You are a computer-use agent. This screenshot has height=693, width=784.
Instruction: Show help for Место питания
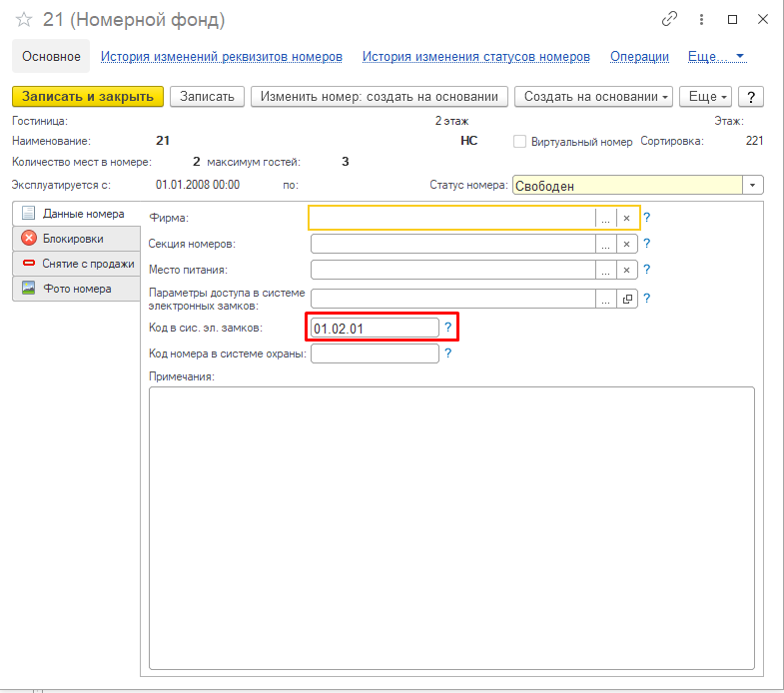pyautogui.click(x=646, y=270)
